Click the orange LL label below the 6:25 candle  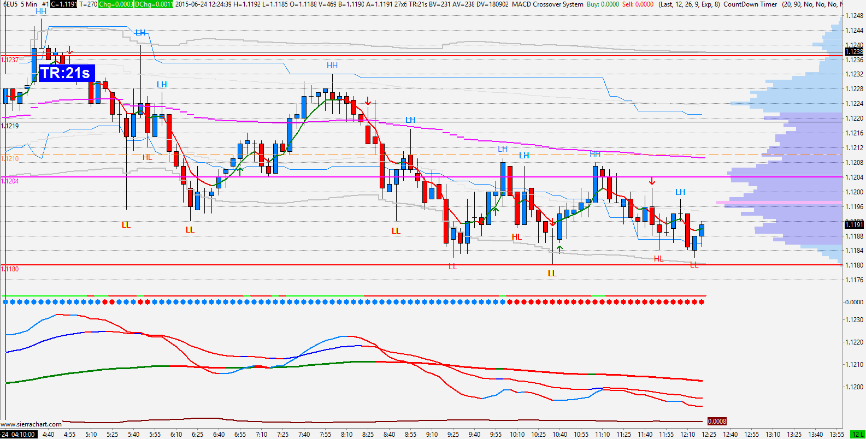click(x=190, y=230)
